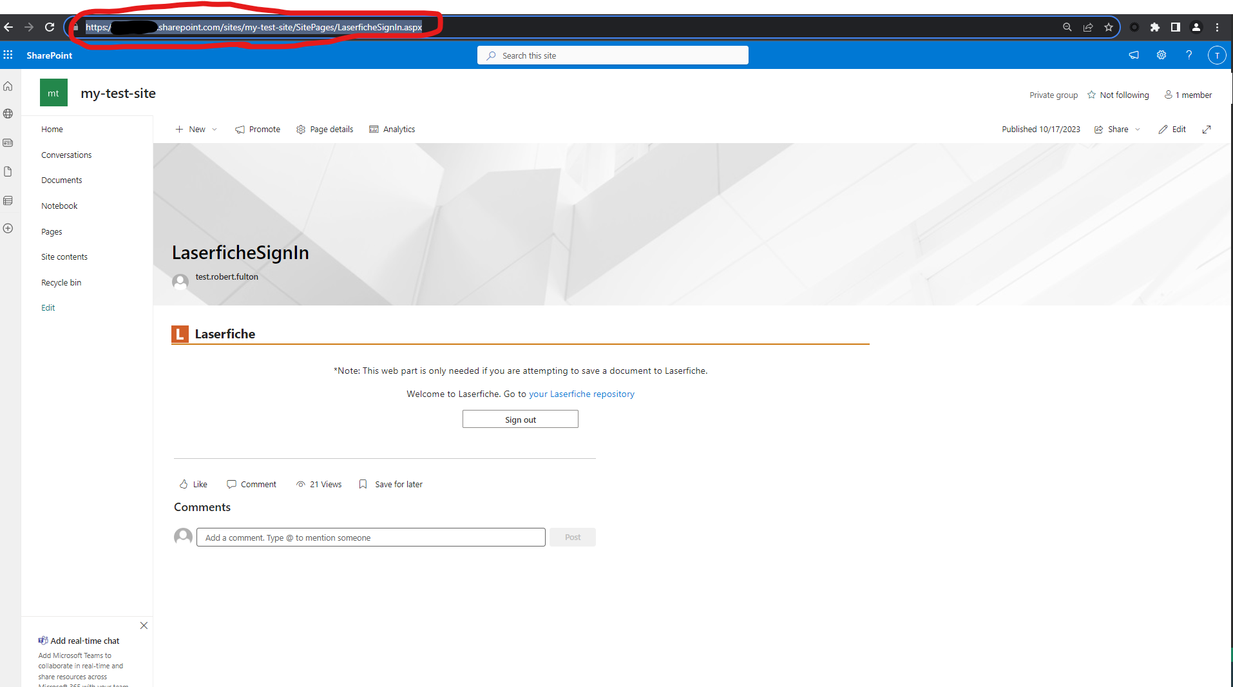Open Documents in the left navigation
Image resolution: width=1233 pixels, height=687 pixels.
click(62, 180)
